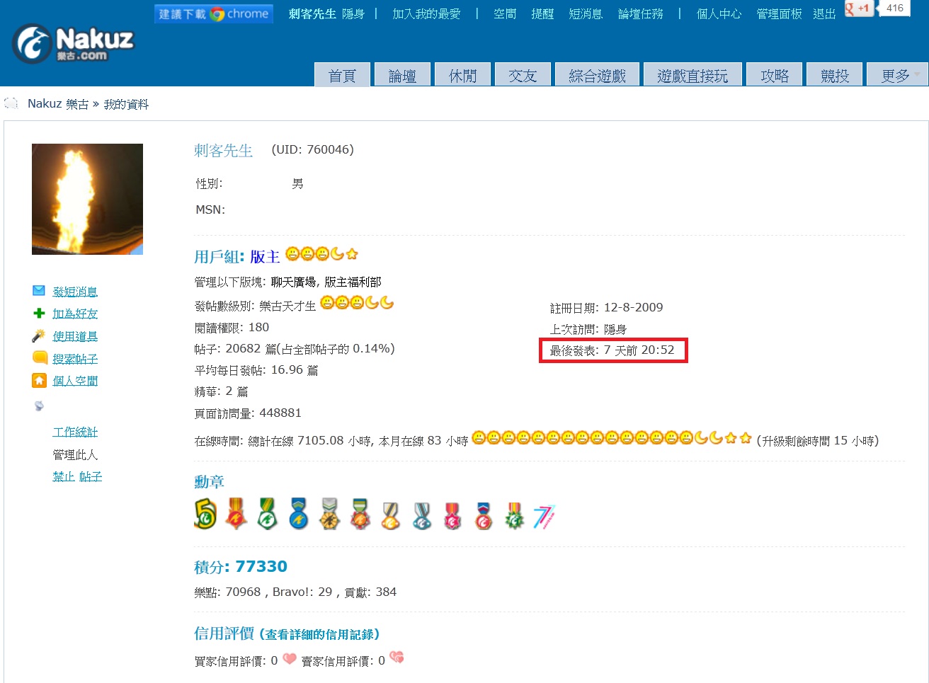
Task: Click the orange speech bubble icon for 搜索帖子
Action: (40, 357)
